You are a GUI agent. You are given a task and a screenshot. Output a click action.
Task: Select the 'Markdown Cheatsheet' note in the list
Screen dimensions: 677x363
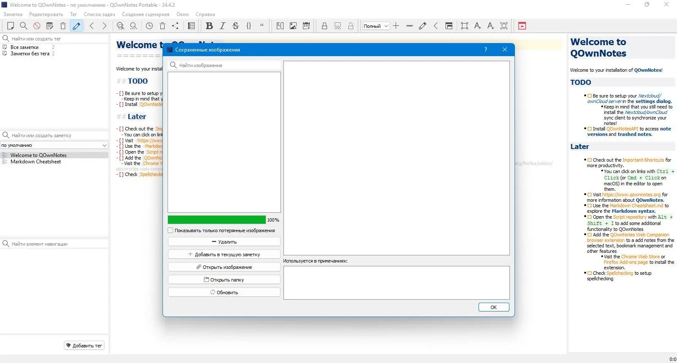[x=36, y=162]
